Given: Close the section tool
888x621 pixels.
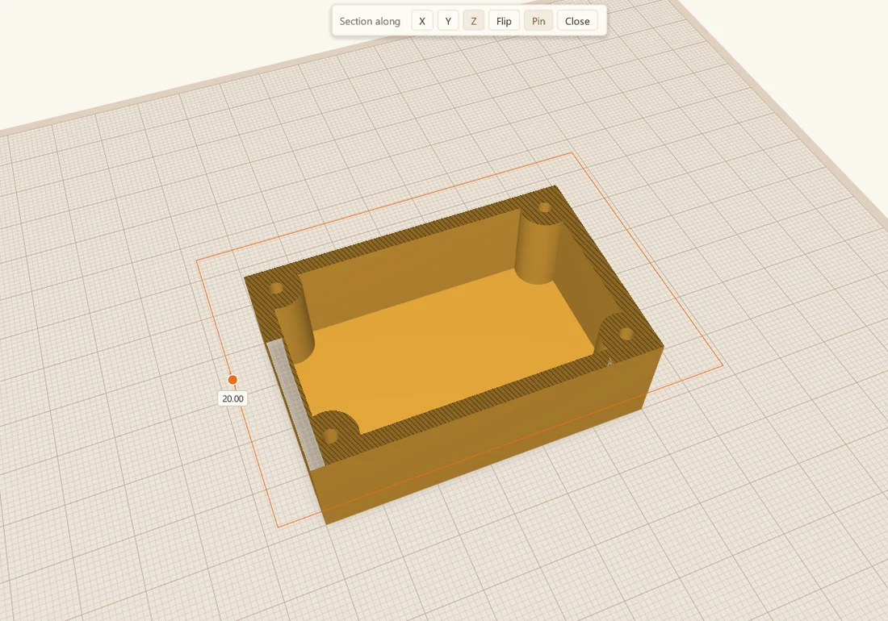Looking at the screenshot, I should [x=577, y=21].
